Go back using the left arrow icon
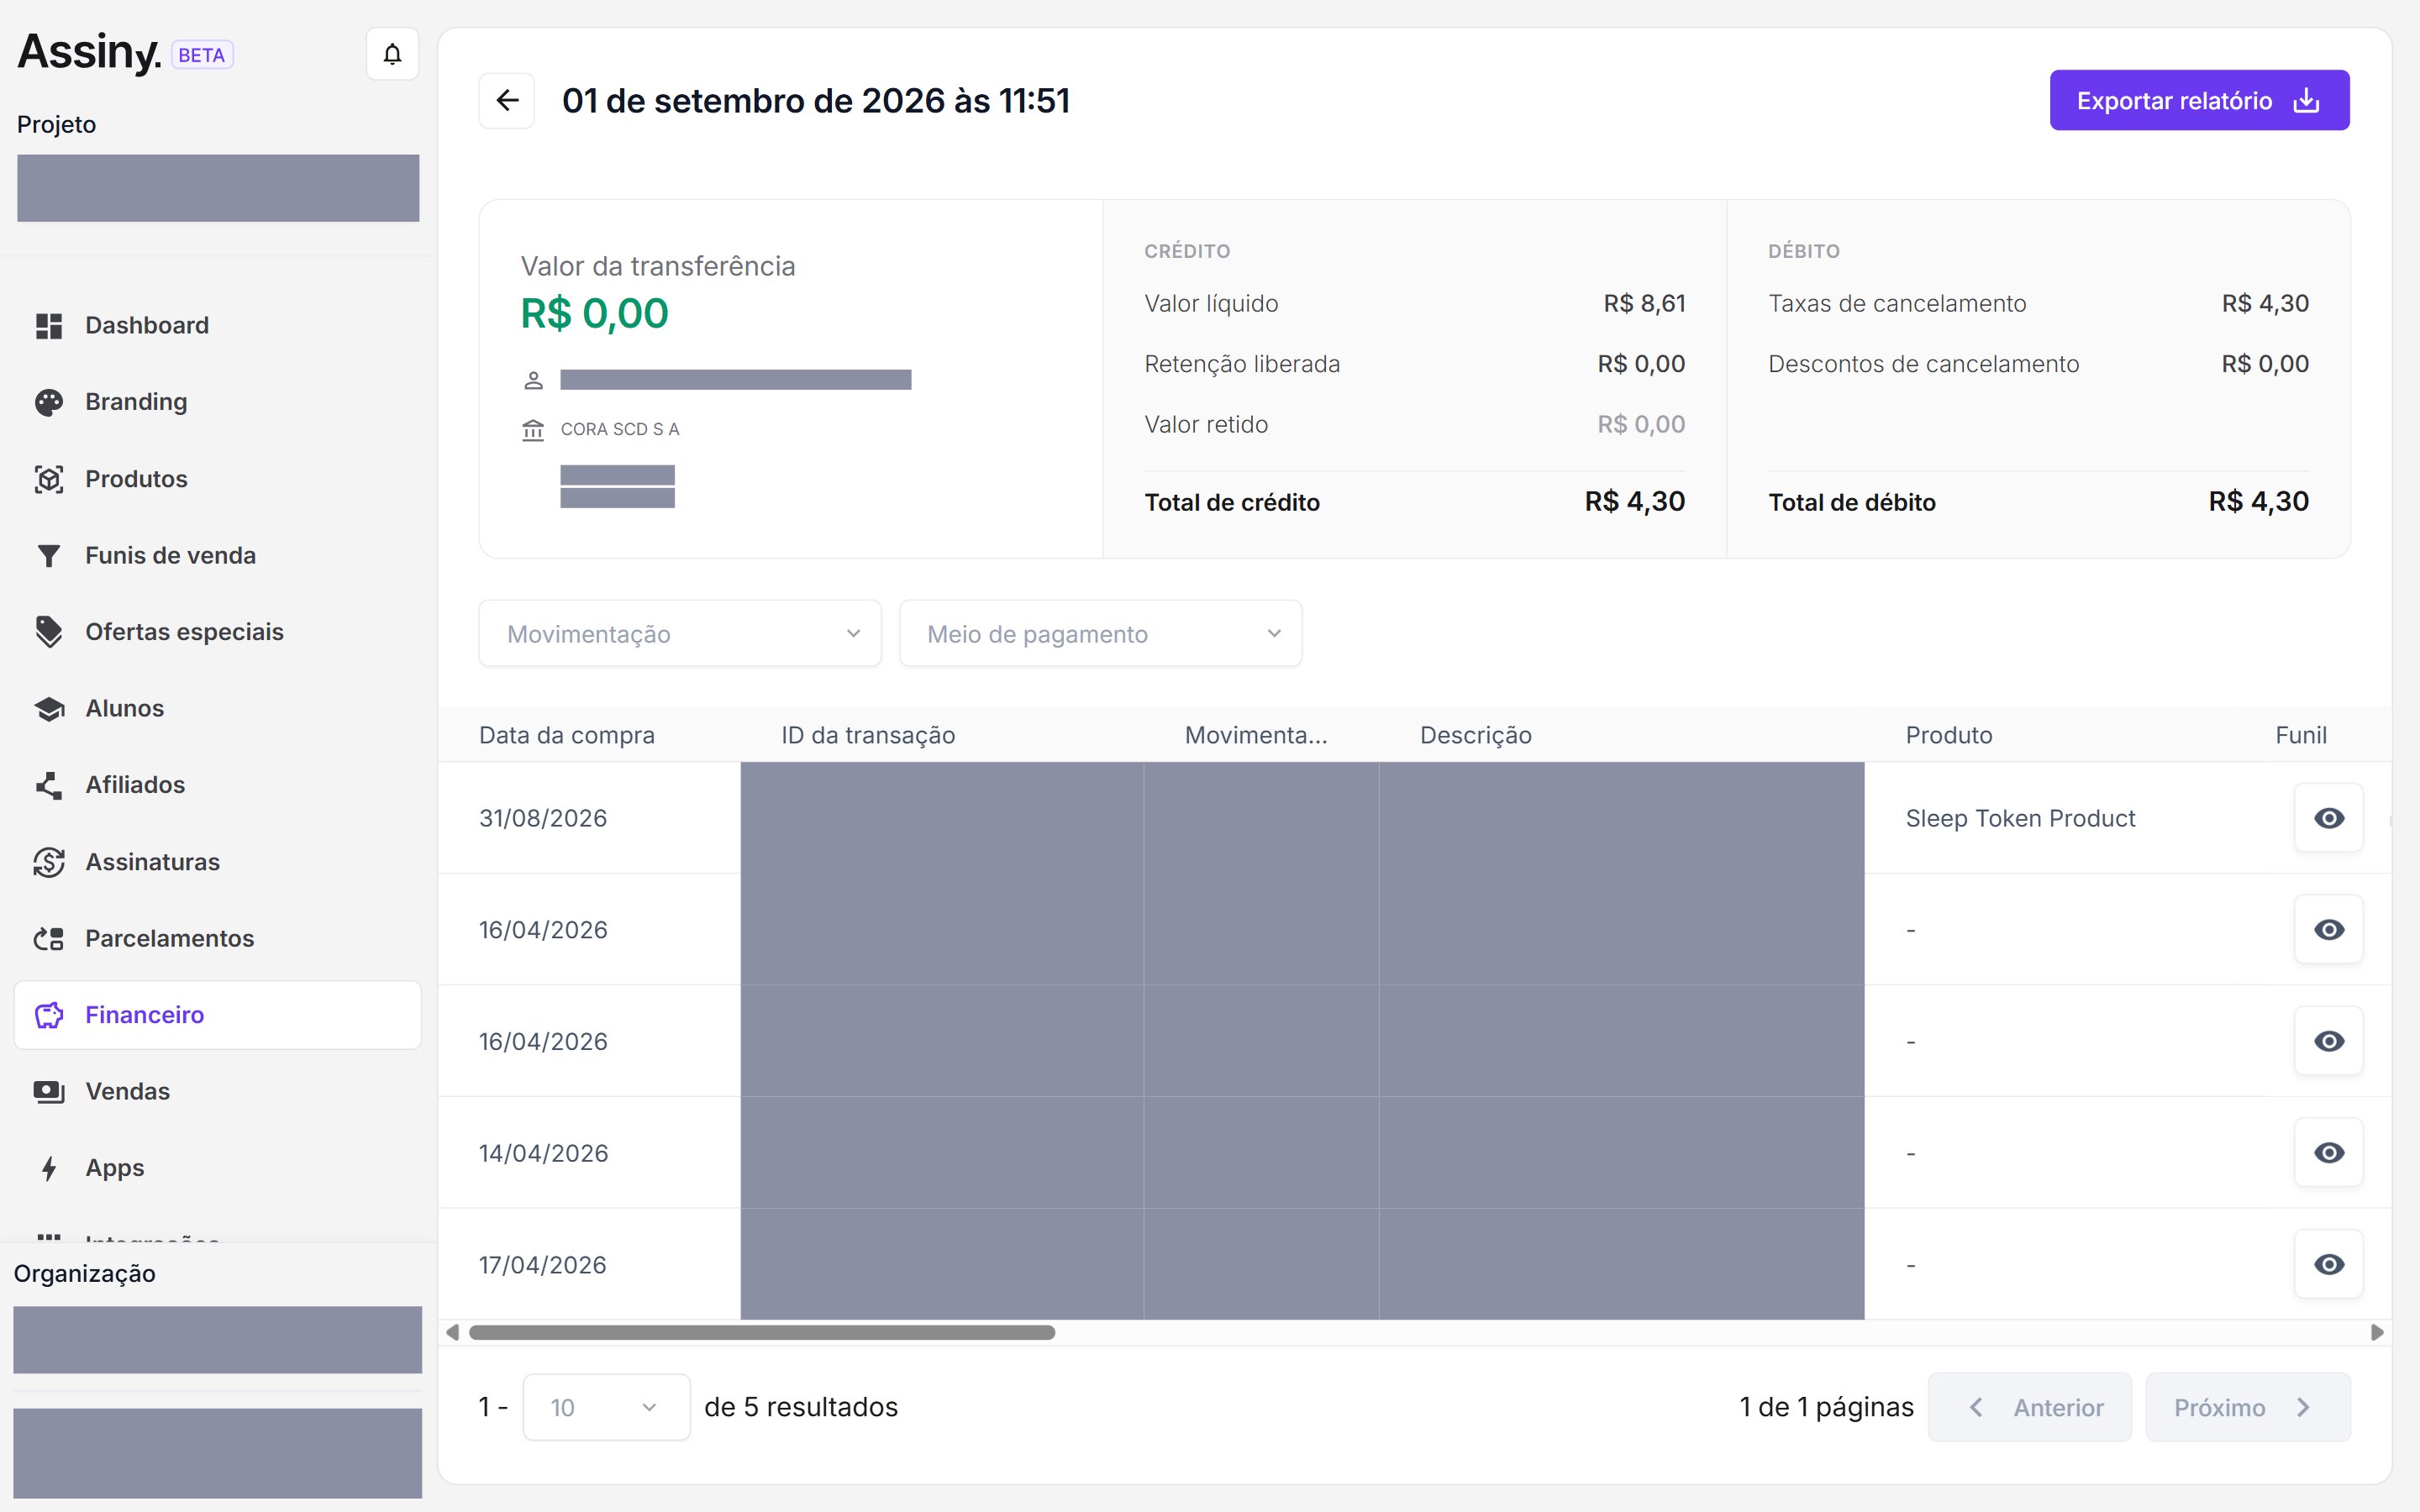 point(507,100)
